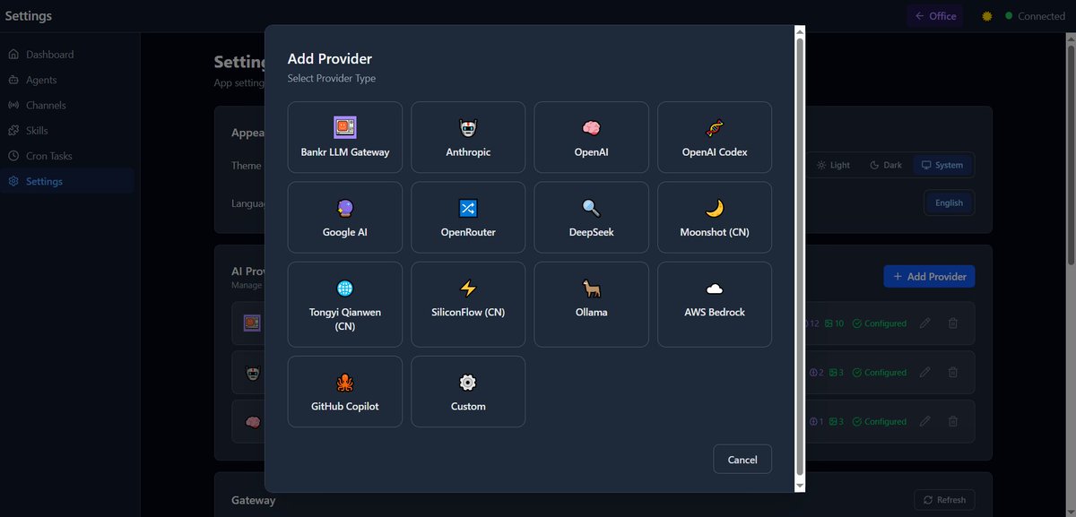The height and width of the screenshot is (517, 1076).
Task: Refresh the Gateway section
Action: (944, 500)
